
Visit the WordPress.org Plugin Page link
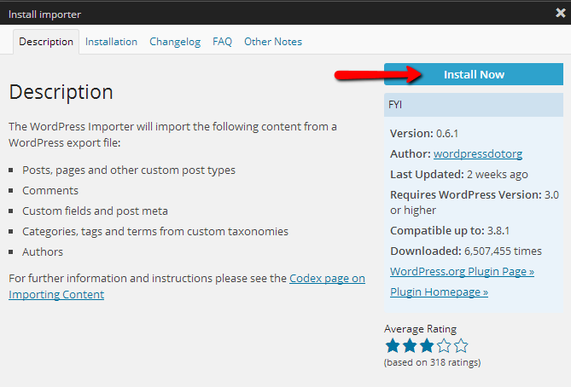pyautogui.click(x=462, y=271)
